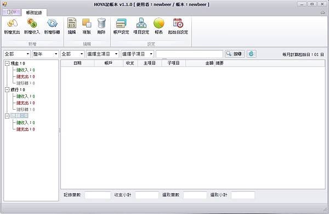The height and width of the screenshot is (214, 329).
Task: Sort by the 子項目 column header
Action: pos(173,63)
